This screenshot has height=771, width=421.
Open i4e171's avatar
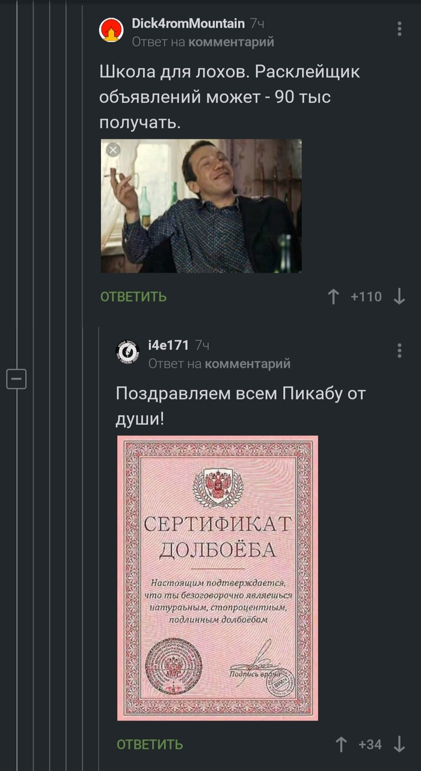[x=128, y=352]
